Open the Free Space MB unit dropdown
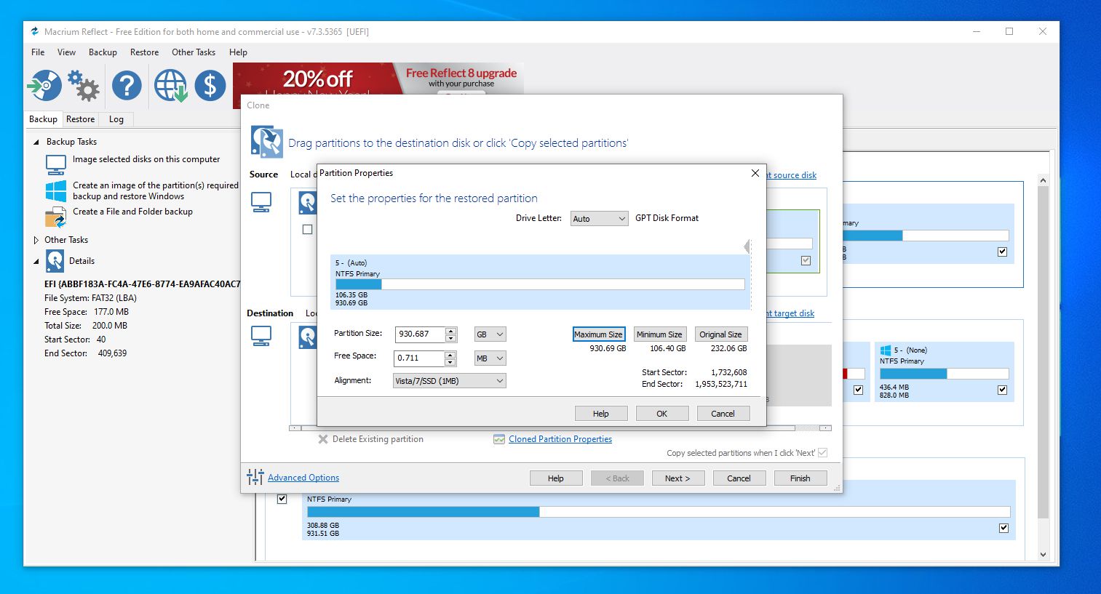The height and width of the screenshot is (594, 1101). point(490,358)
